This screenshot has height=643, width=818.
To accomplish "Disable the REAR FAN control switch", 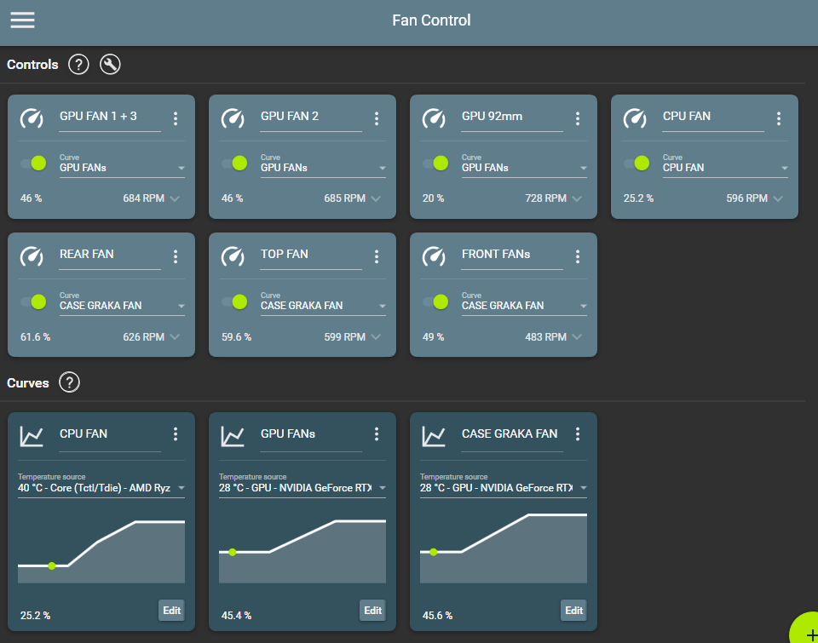I will [34, 301].
